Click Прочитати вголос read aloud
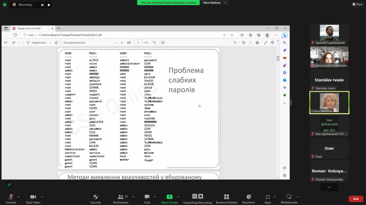The image size is (366, 205). [74, 43]
